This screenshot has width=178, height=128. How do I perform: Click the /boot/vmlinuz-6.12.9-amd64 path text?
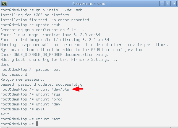[71, 35]
